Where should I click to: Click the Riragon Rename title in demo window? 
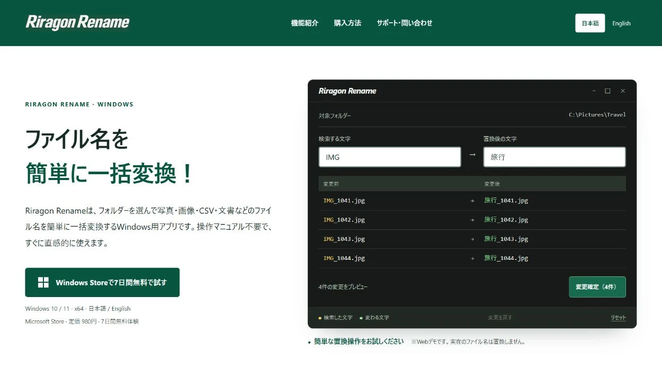pyautogui.click(x=347, y=91)
